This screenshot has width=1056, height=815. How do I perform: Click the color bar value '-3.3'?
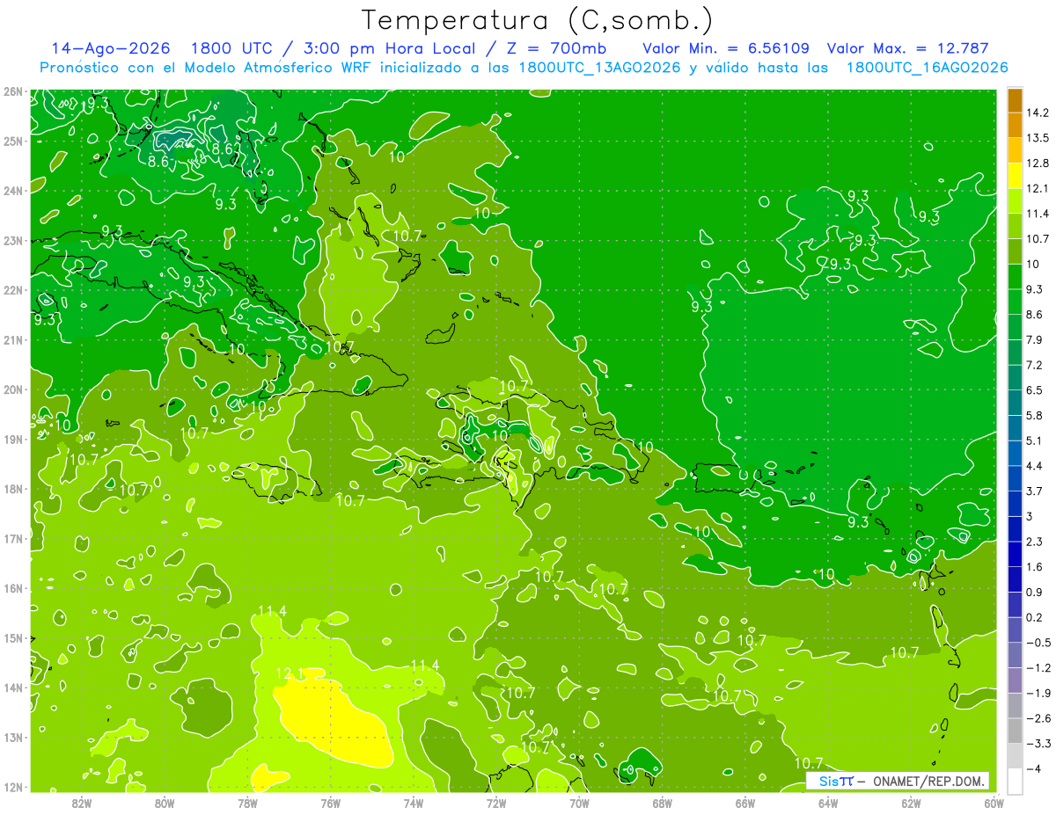(1038, 743)
